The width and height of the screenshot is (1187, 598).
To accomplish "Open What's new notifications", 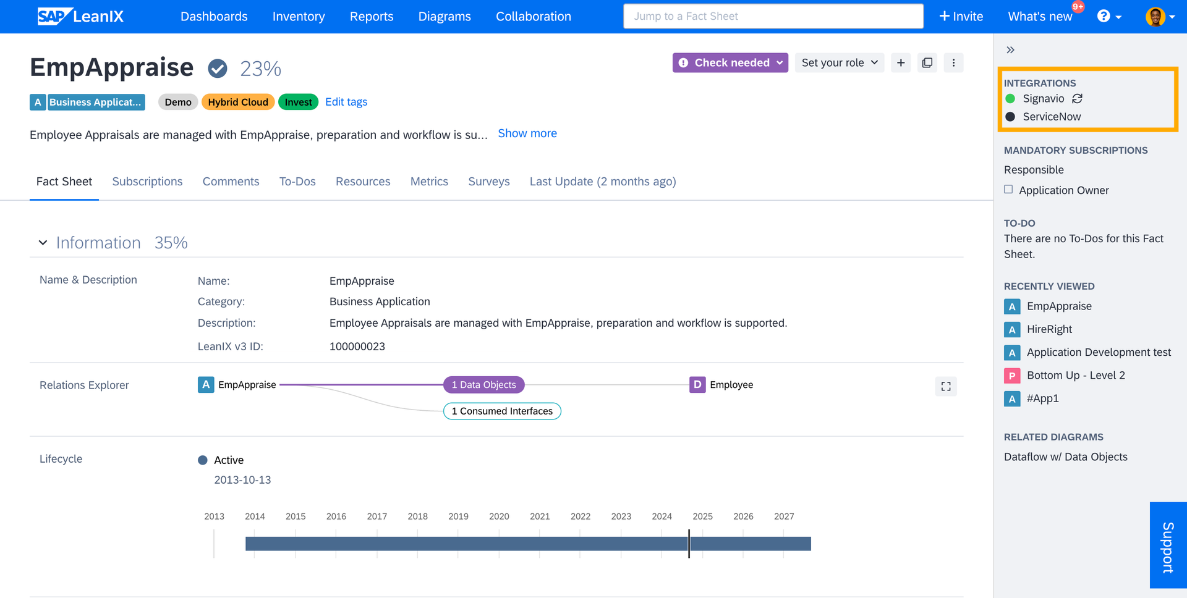I will pyautogui.click(x=1040, y=17).
